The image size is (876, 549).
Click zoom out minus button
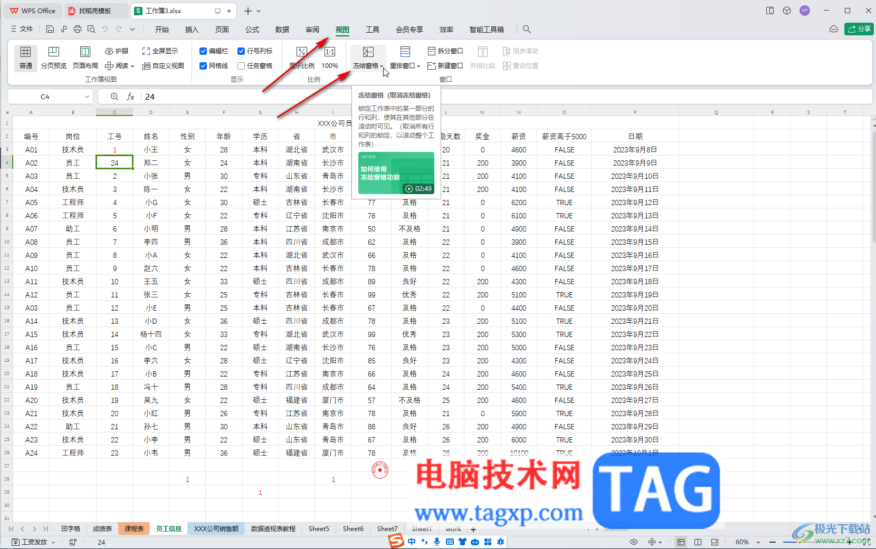(x=773, y=542)
